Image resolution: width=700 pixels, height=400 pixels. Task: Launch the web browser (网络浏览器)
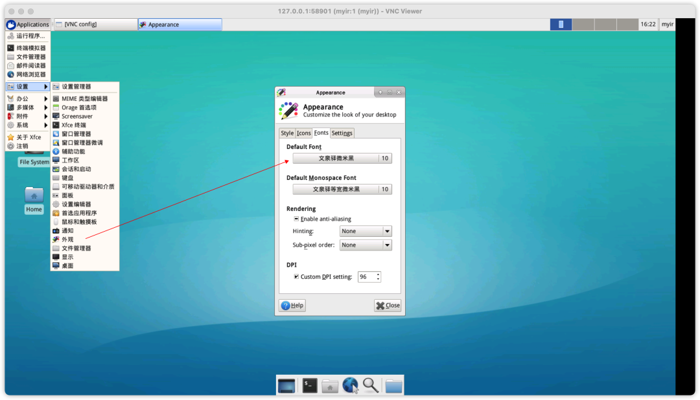(x=30, y=74)
